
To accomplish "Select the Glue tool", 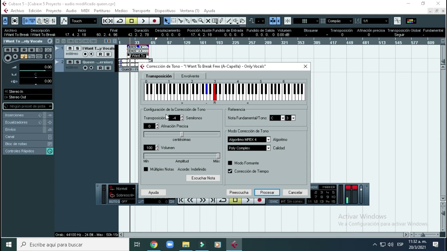I will pos(188,21).
